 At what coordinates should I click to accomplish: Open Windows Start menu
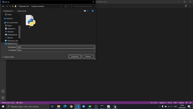pos(3,106)
